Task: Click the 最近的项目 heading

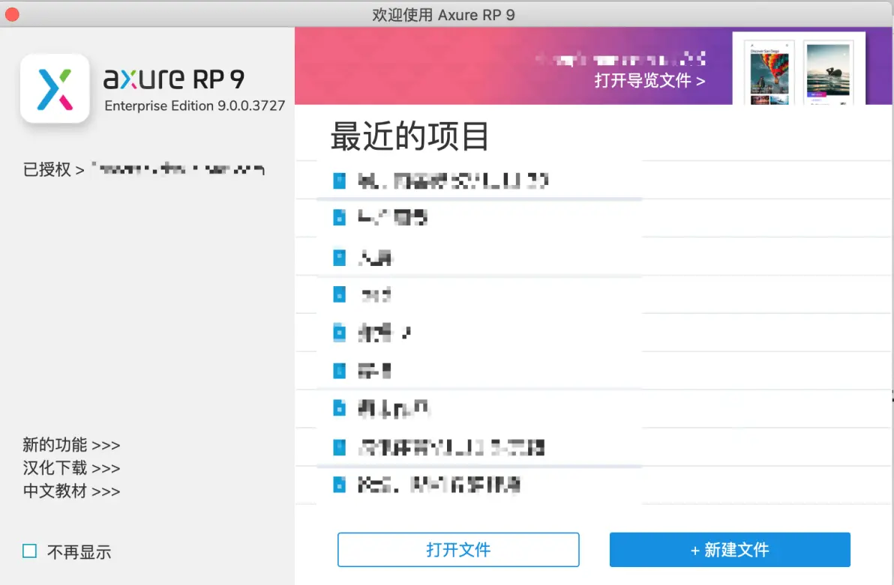Action: 409,136
